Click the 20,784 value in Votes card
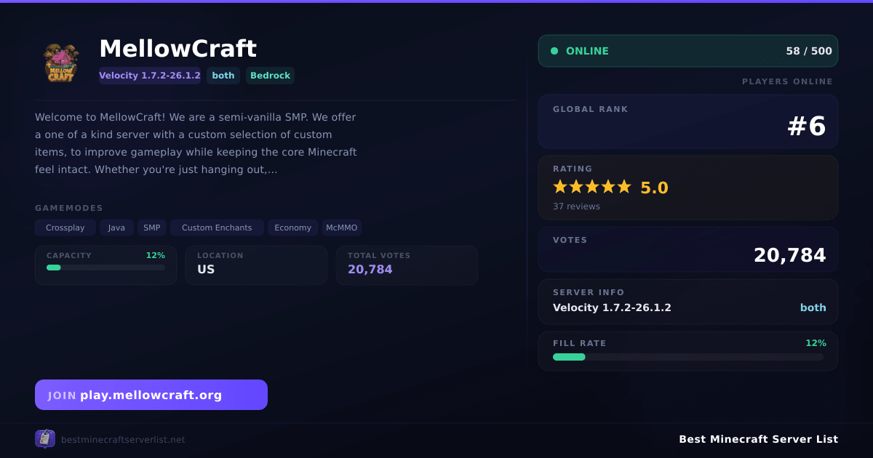Image resolution: width=873 pixels, height=458 pixels. click(x=790, y=255)
